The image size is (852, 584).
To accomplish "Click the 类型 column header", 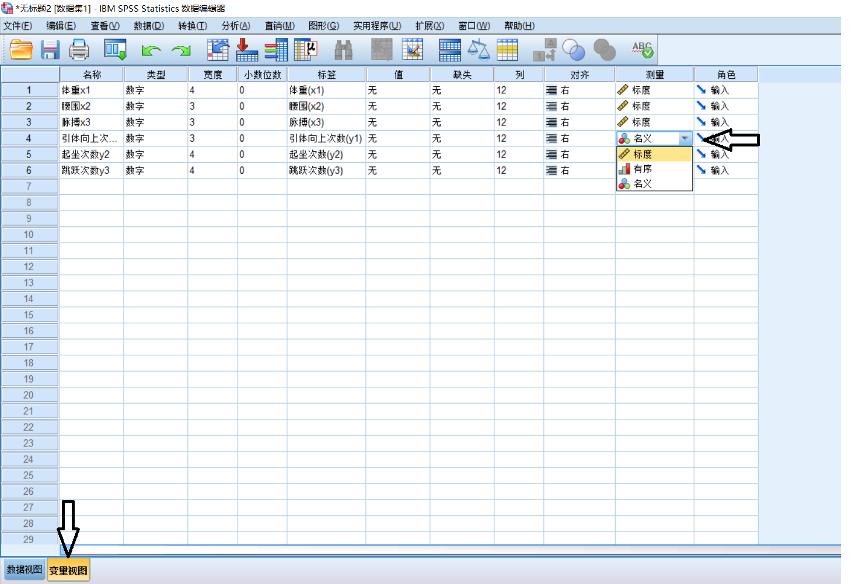I will click(156, 75).
